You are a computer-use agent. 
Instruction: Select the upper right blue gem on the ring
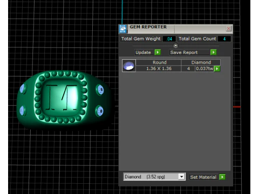pyautogui.click(x=100, y=89)
